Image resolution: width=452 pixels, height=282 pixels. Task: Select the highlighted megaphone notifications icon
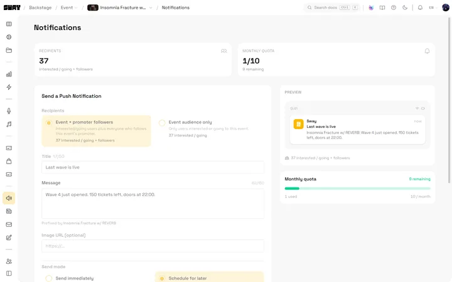click(9, 198)
